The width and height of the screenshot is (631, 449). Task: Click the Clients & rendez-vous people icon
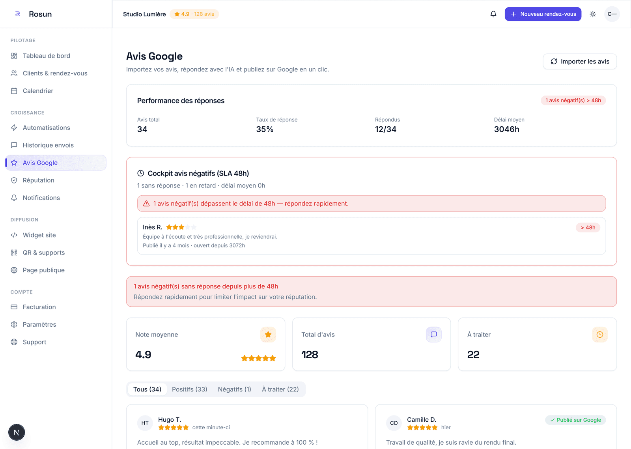pos(14,73)
